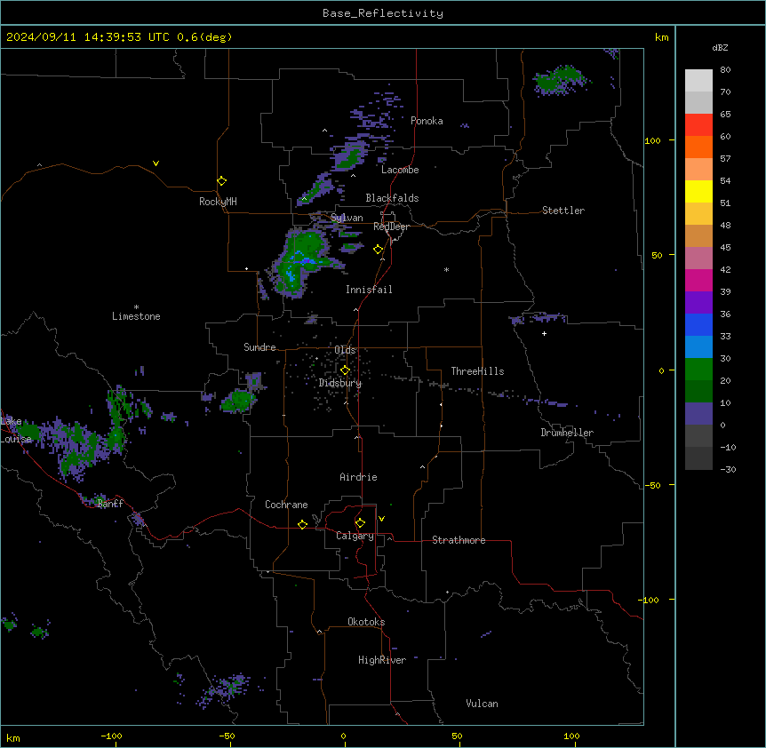
Task: Click the yellow marker near Cochrane
Action: point(302,524)
